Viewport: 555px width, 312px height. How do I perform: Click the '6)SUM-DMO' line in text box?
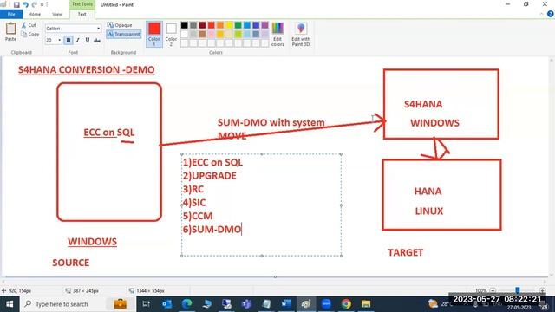point(212,229)
